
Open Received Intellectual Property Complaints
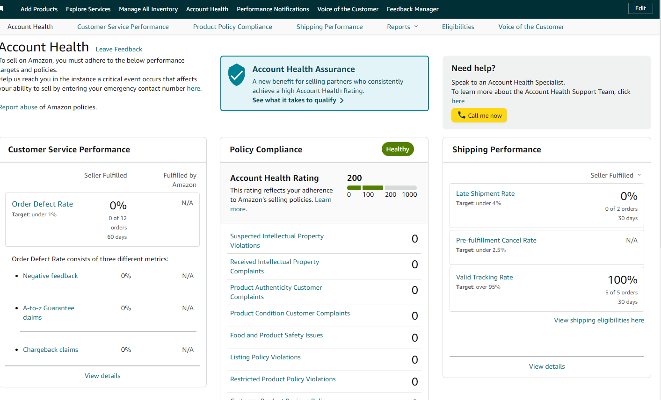[x=275, y=266]
